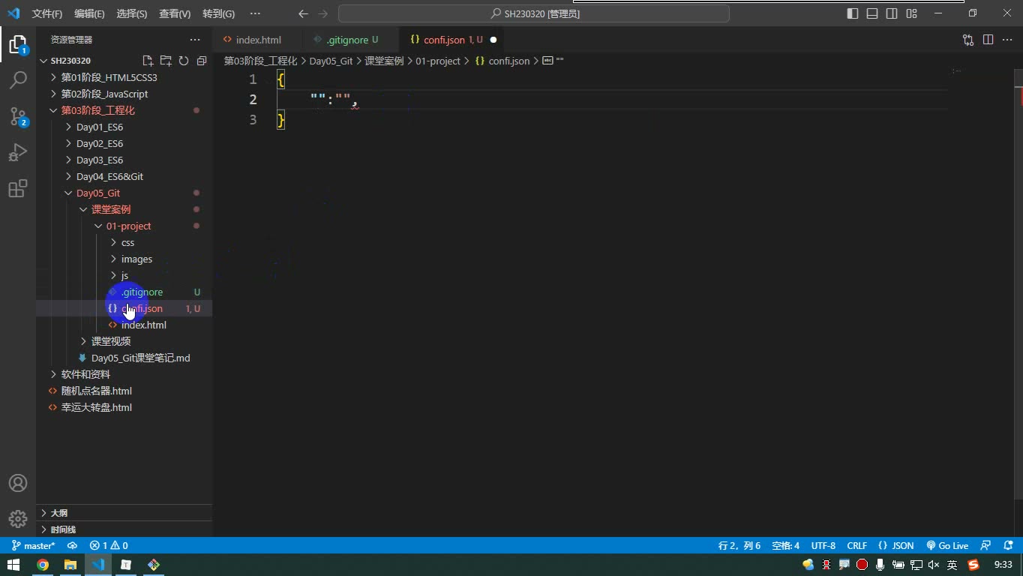Toggle the bottom panel layout button

point(872,13)
